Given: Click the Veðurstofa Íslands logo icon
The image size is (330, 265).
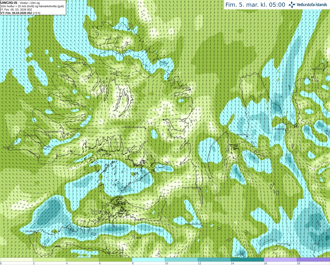Looking at the screenshot, I should (292, 5).
